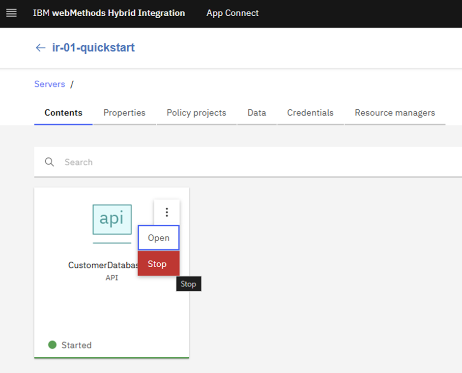Switch to the Properties tab
This screenshot has height=373, width=462.
pos(124,113)
